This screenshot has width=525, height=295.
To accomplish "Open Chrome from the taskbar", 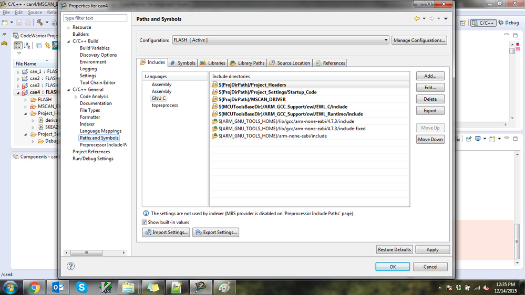I will pyautogui.click(x=34, y=287).
